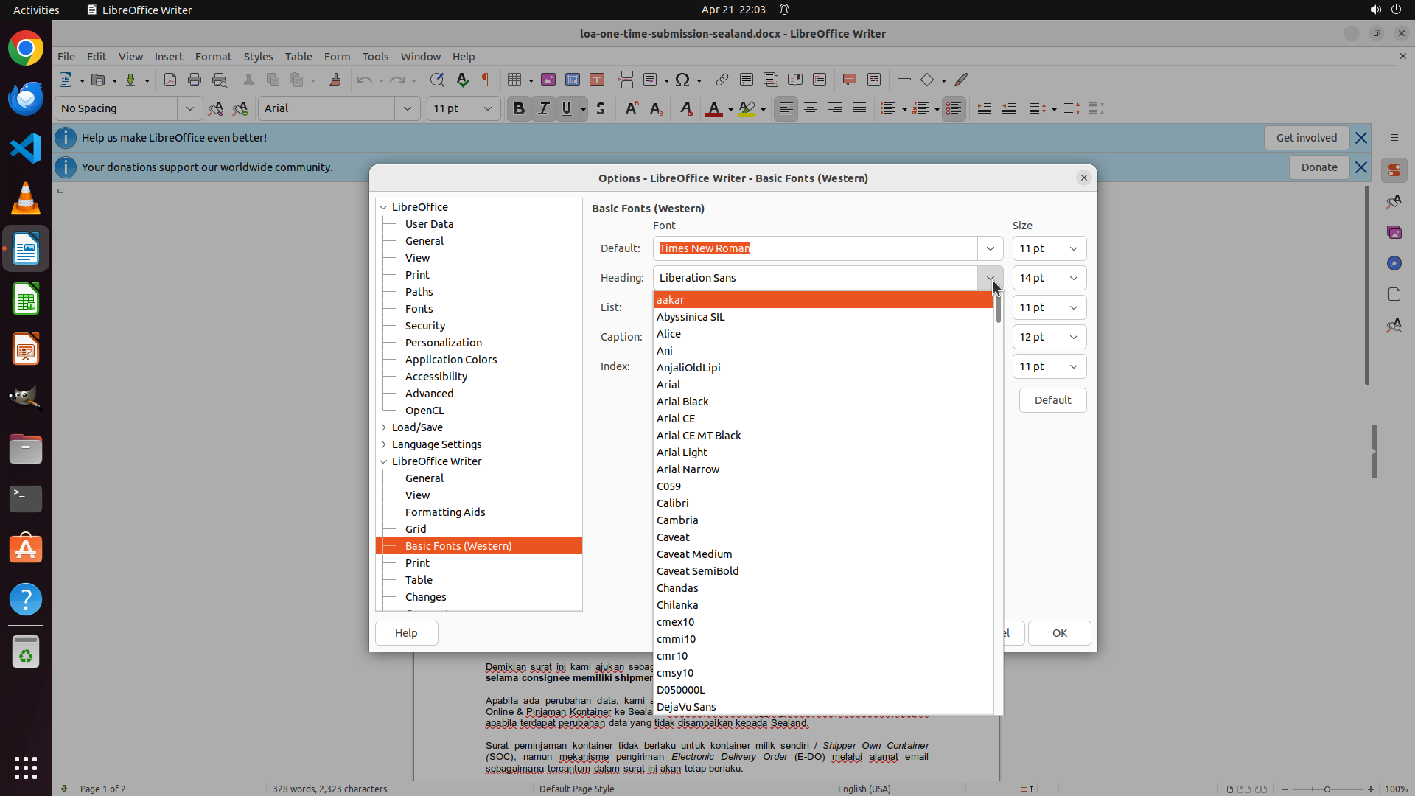The image size is (1415, 796).
Task: Click the zoom slider in status bar
Action: tap(1327, 789)
